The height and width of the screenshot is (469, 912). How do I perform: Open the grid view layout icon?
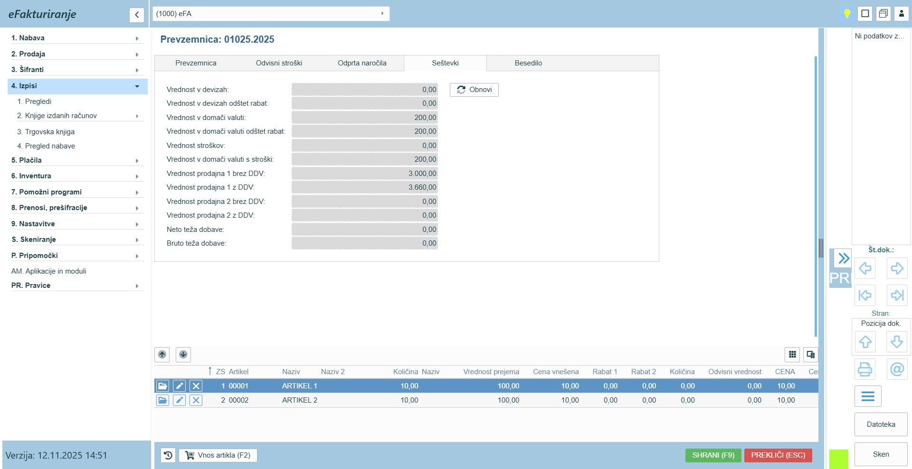792,354
